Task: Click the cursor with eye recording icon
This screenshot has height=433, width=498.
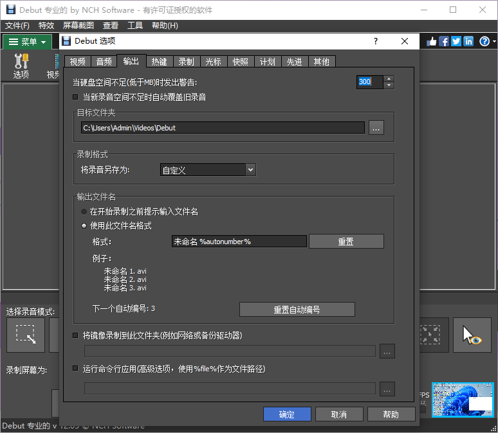Action: 472,335
